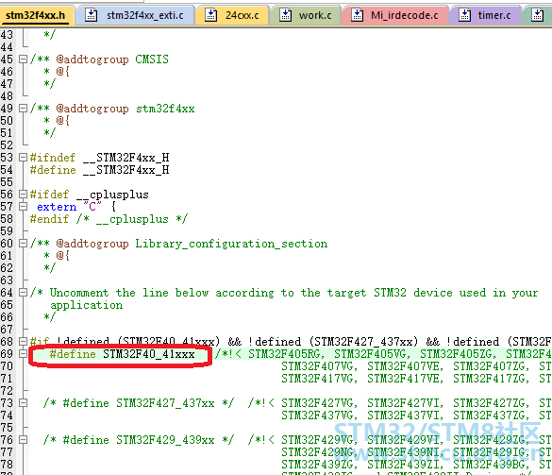
Task: Click 'STM32F437VG,' on line 74
Action: pos(320,416)
